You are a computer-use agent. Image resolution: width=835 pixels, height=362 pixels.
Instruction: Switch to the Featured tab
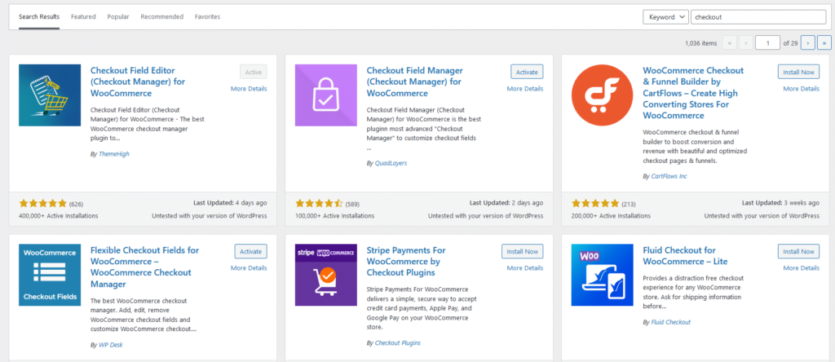[83, 16]
